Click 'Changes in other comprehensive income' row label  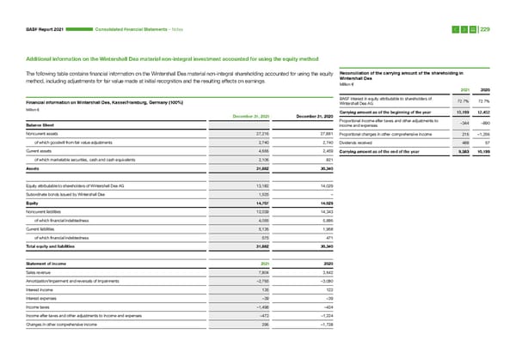coord(61,325)
